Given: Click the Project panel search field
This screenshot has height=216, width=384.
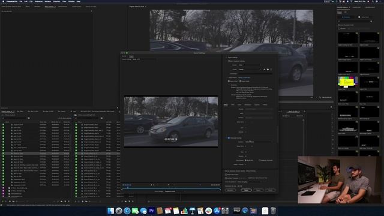Looking at the screenshot, I should (14, 118).
